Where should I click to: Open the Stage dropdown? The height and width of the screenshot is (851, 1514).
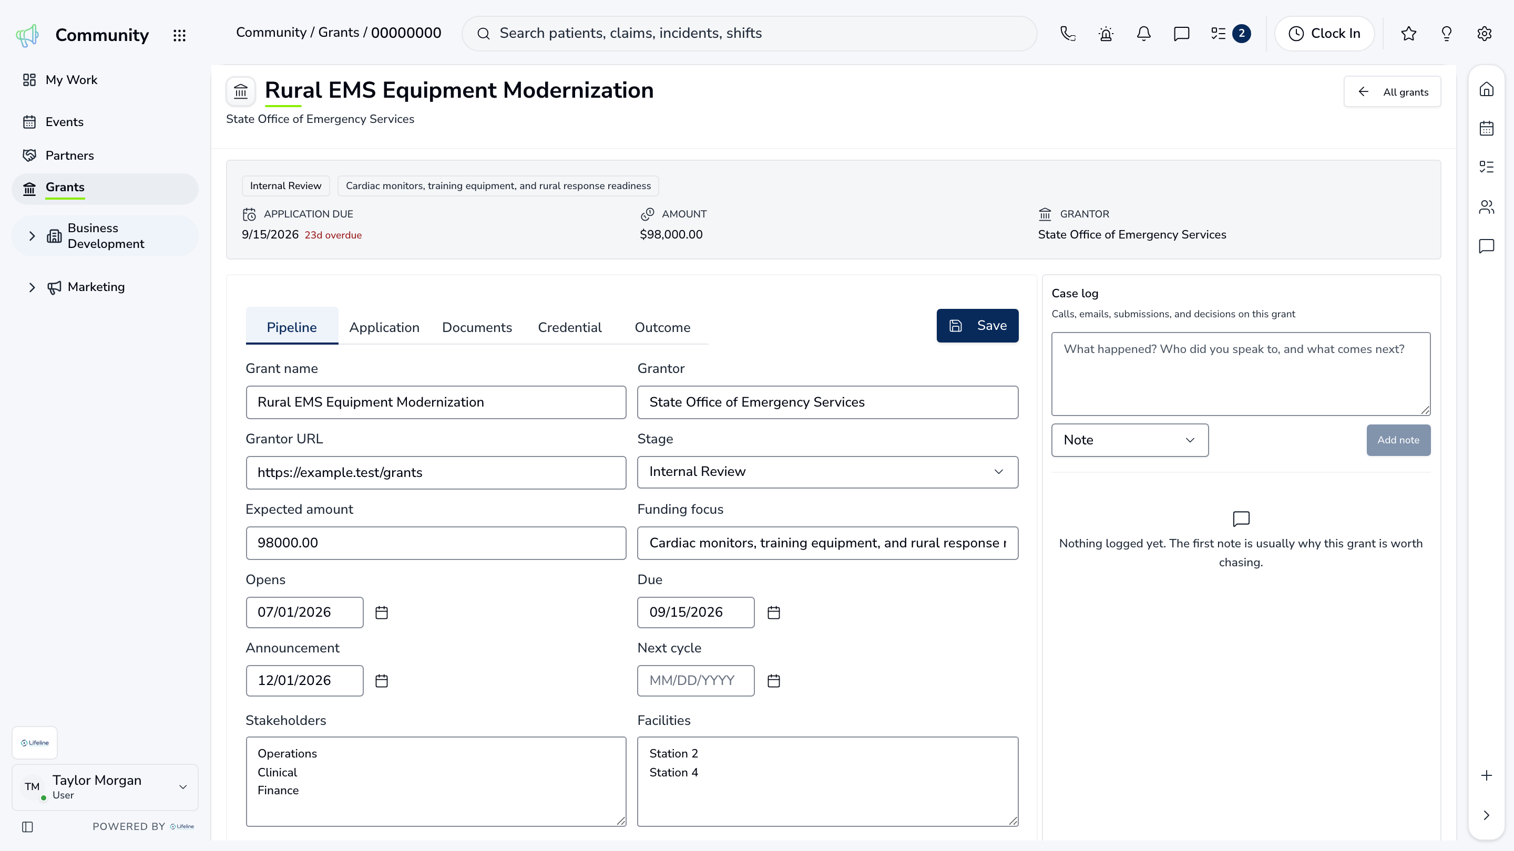pos(827,472)
